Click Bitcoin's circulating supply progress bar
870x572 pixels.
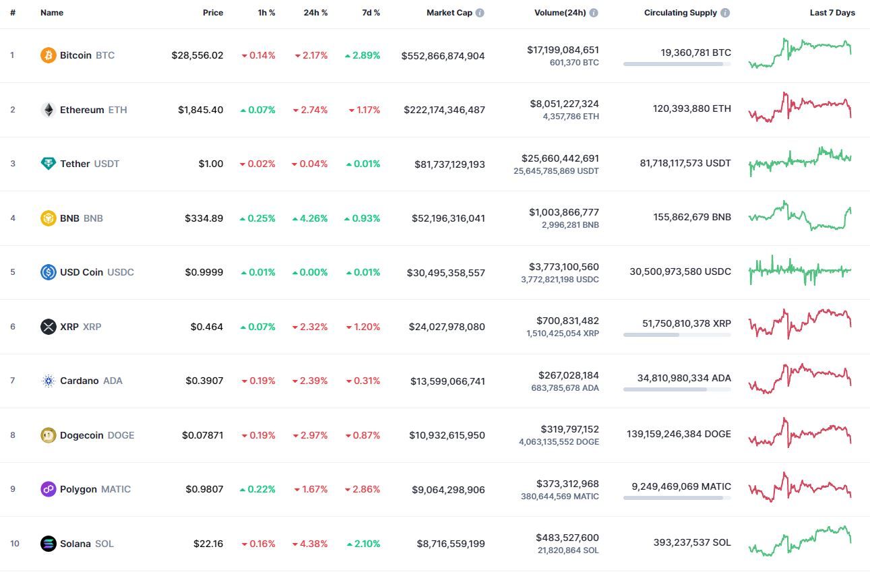click(677, 64)
